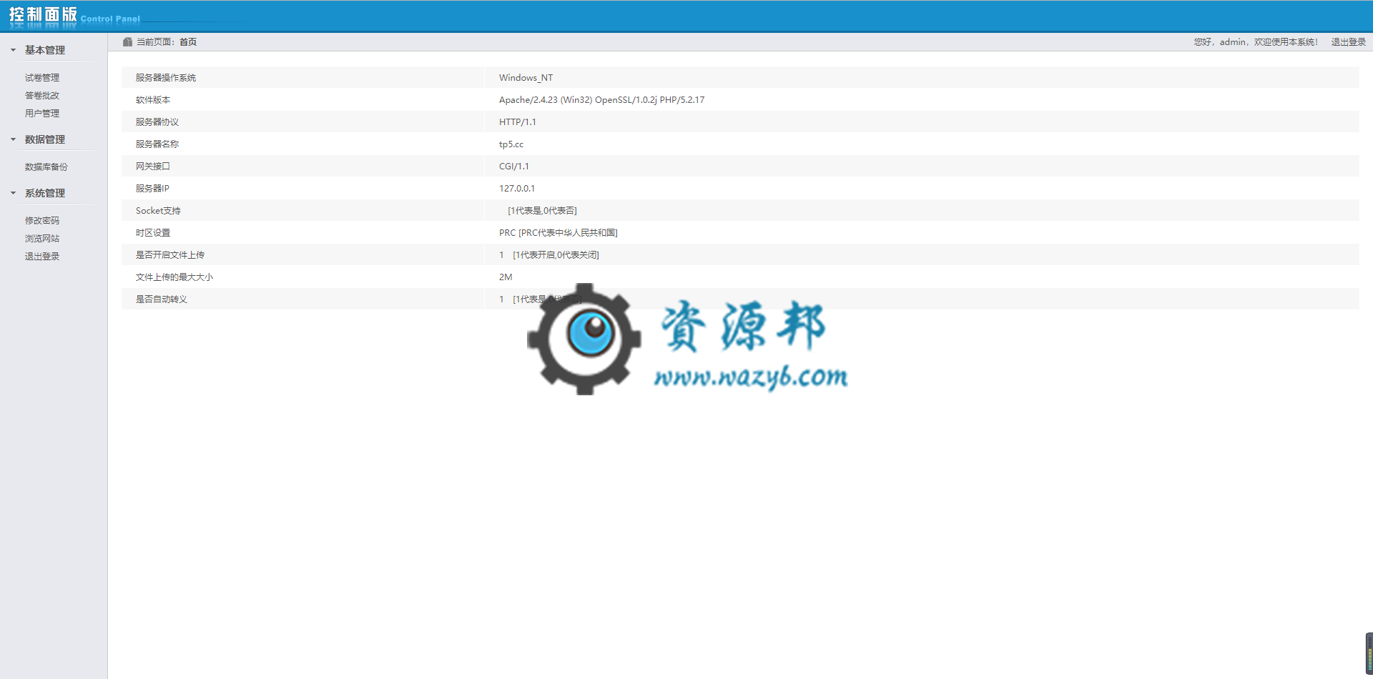
Task: Click the 基本管理 section heading
Action: point(45,50)
